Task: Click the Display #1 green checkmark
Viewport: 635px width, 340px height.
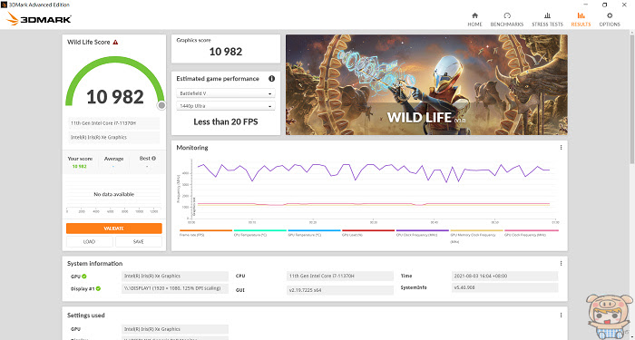Action: point(98,288)
